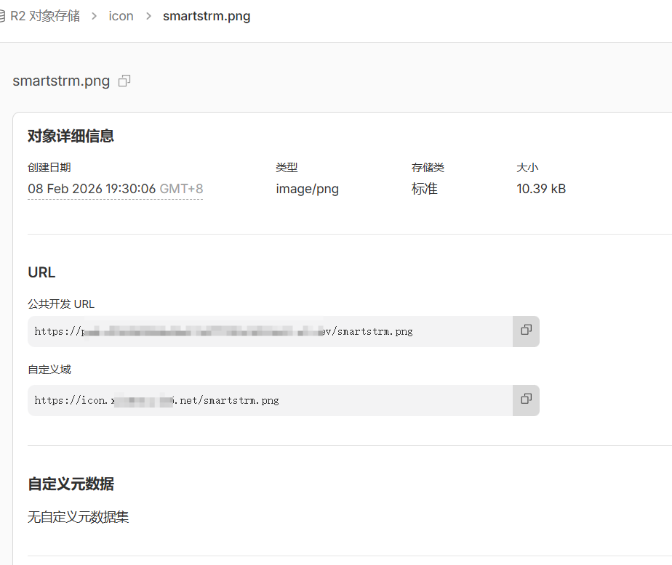Click the 类型 label

[x=287, y=167]
